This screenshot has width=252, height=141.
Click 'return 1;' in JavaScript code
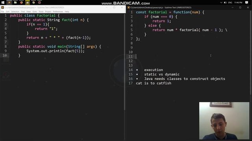click(x=162, y=21)
